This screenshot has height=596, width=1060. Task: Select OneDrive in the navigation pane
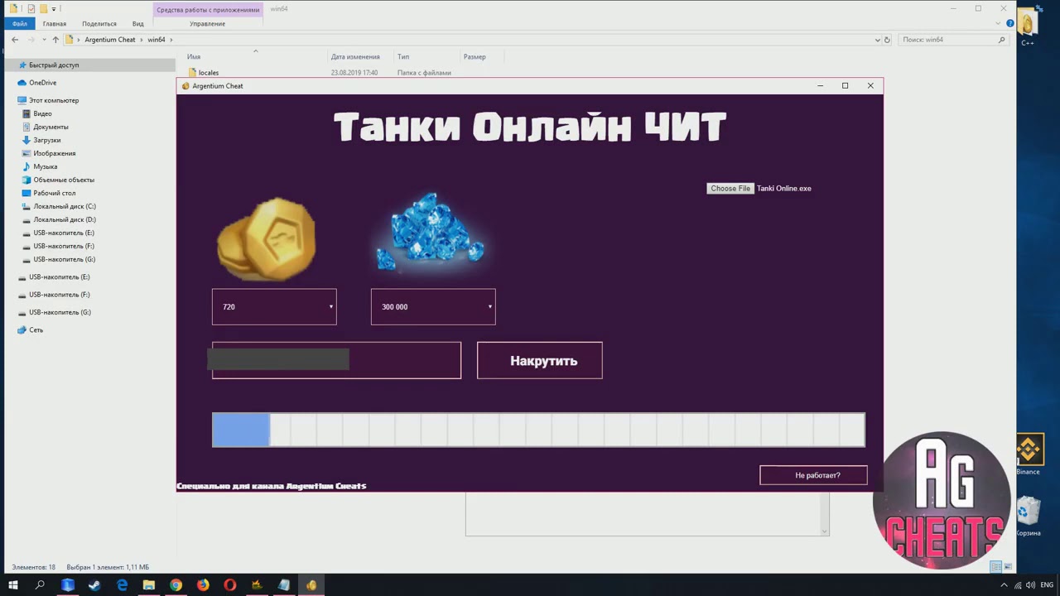coord(42,83)
